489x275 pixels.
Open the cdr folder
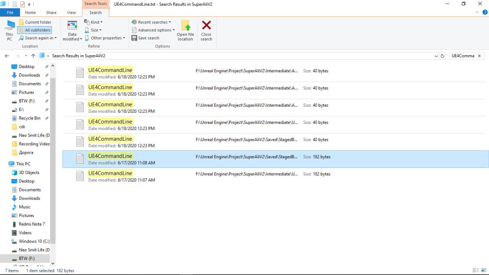click(22, 127)
